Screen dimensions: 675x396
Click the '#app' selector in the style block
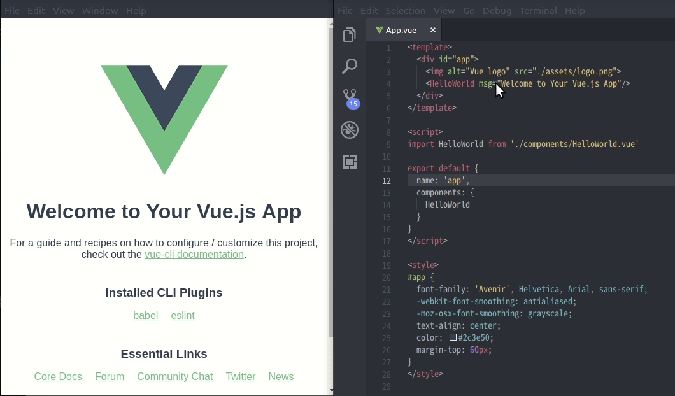(x=416, y=277)
